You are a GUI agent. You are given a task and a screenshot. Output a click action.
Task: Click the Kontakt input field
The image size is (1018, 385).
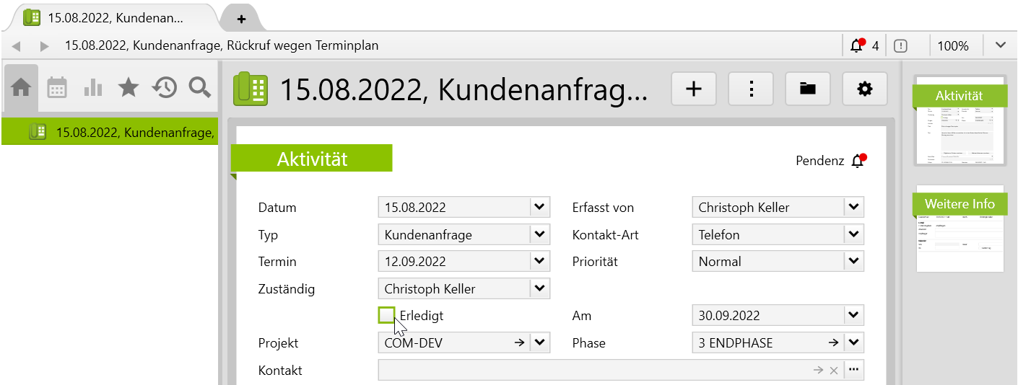click(x=592, y=371)
